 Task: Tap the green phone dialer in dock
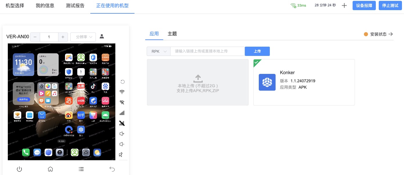point(26,152)
